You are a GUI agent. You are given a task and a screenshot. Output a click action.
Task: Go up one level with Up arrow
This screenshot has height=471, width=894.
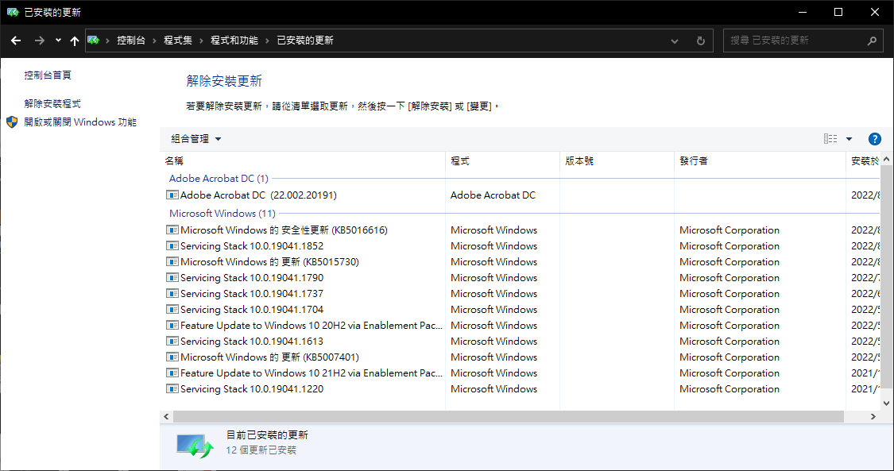(x=75, y=41)
